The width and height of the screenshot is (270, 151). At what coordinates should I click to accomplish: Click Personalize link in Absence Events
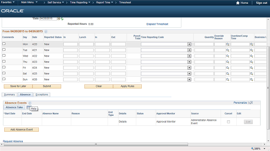[x=240, y=102]
